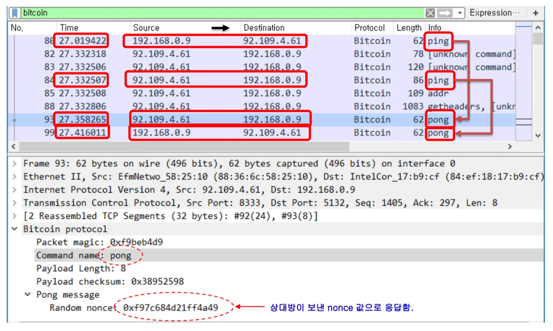This screenshot has width=553, height=331.
Task: Click the horizontal scrollbar right arrow
Action: tap(510, 146)
